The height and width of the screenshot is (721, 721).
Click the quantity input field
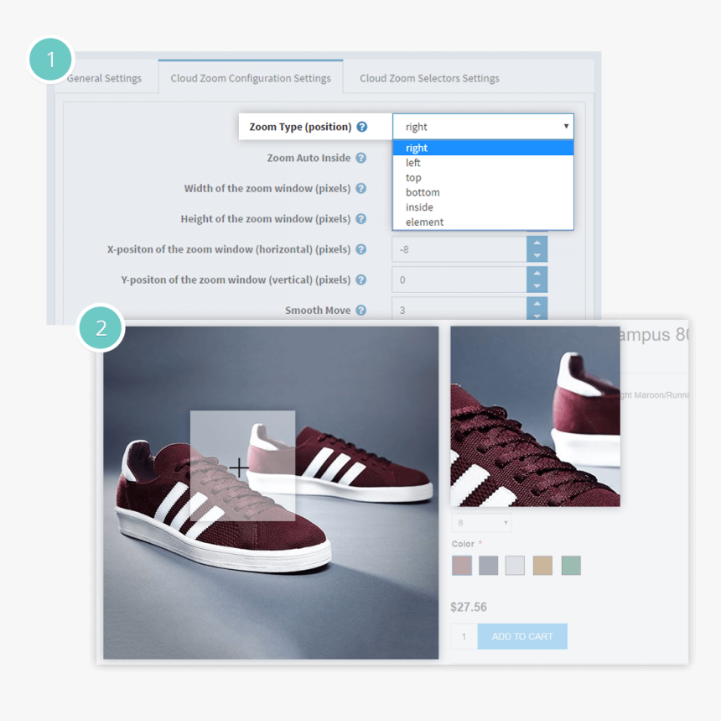point(464,636)
